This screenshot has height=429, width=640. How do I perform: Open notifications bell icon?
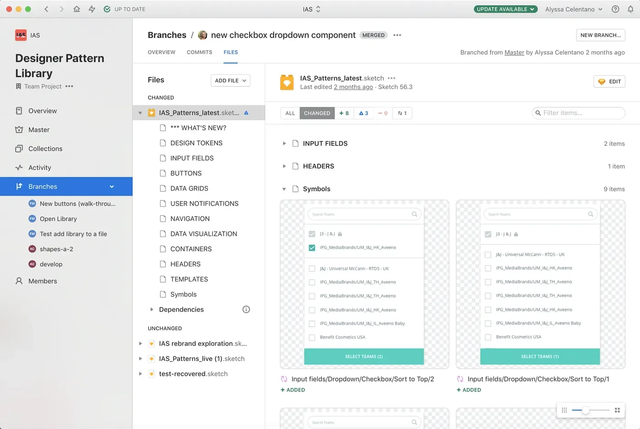coord(630,9)
